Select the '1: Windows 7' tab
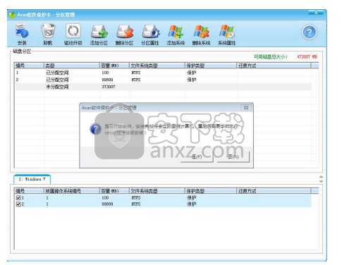The width and height of the screenshot is (342, 265). coord(32,179)
